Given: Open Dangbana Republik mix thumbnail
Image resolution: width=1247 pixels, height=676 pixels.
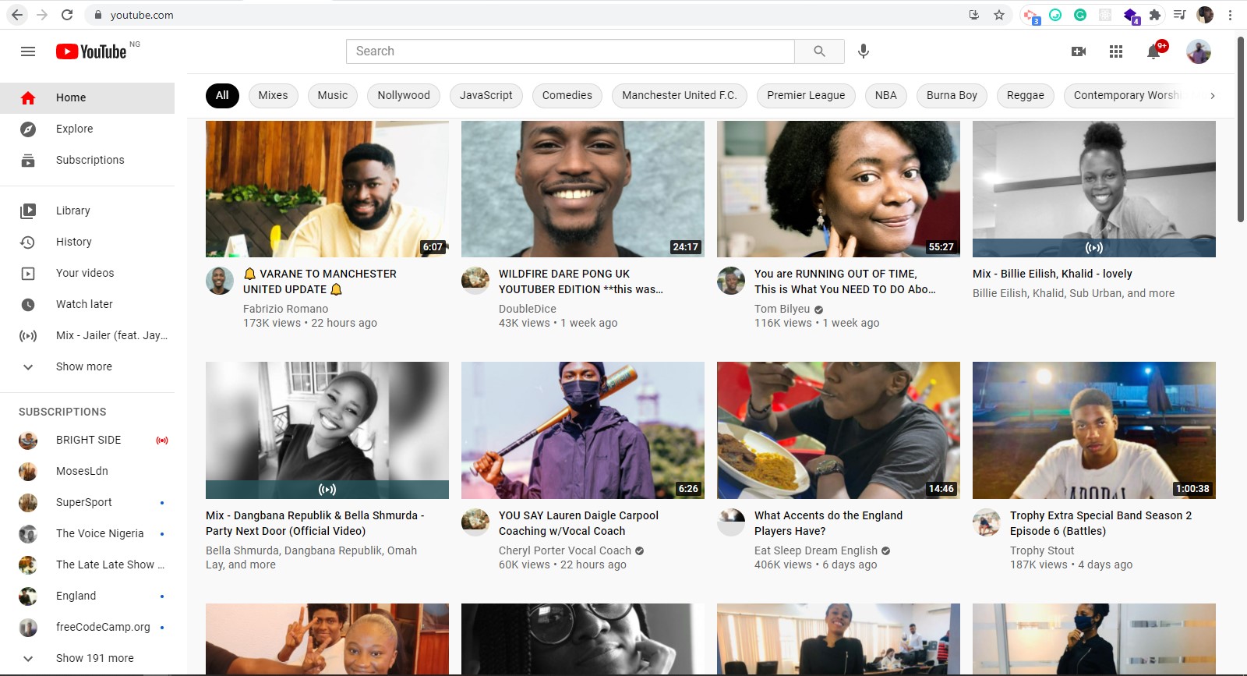Looking at the screenshot, I should [327, 430].
